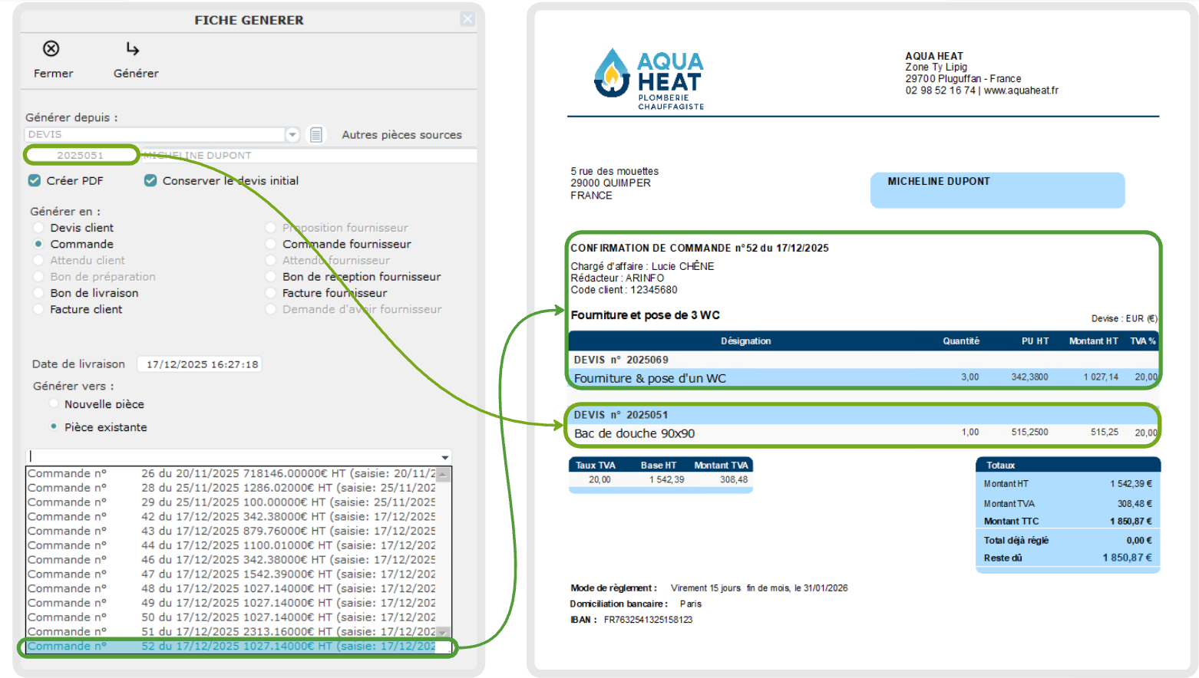Click the Date de livraison field
Screen dimensions: 1199x678
tap(201, 364)
